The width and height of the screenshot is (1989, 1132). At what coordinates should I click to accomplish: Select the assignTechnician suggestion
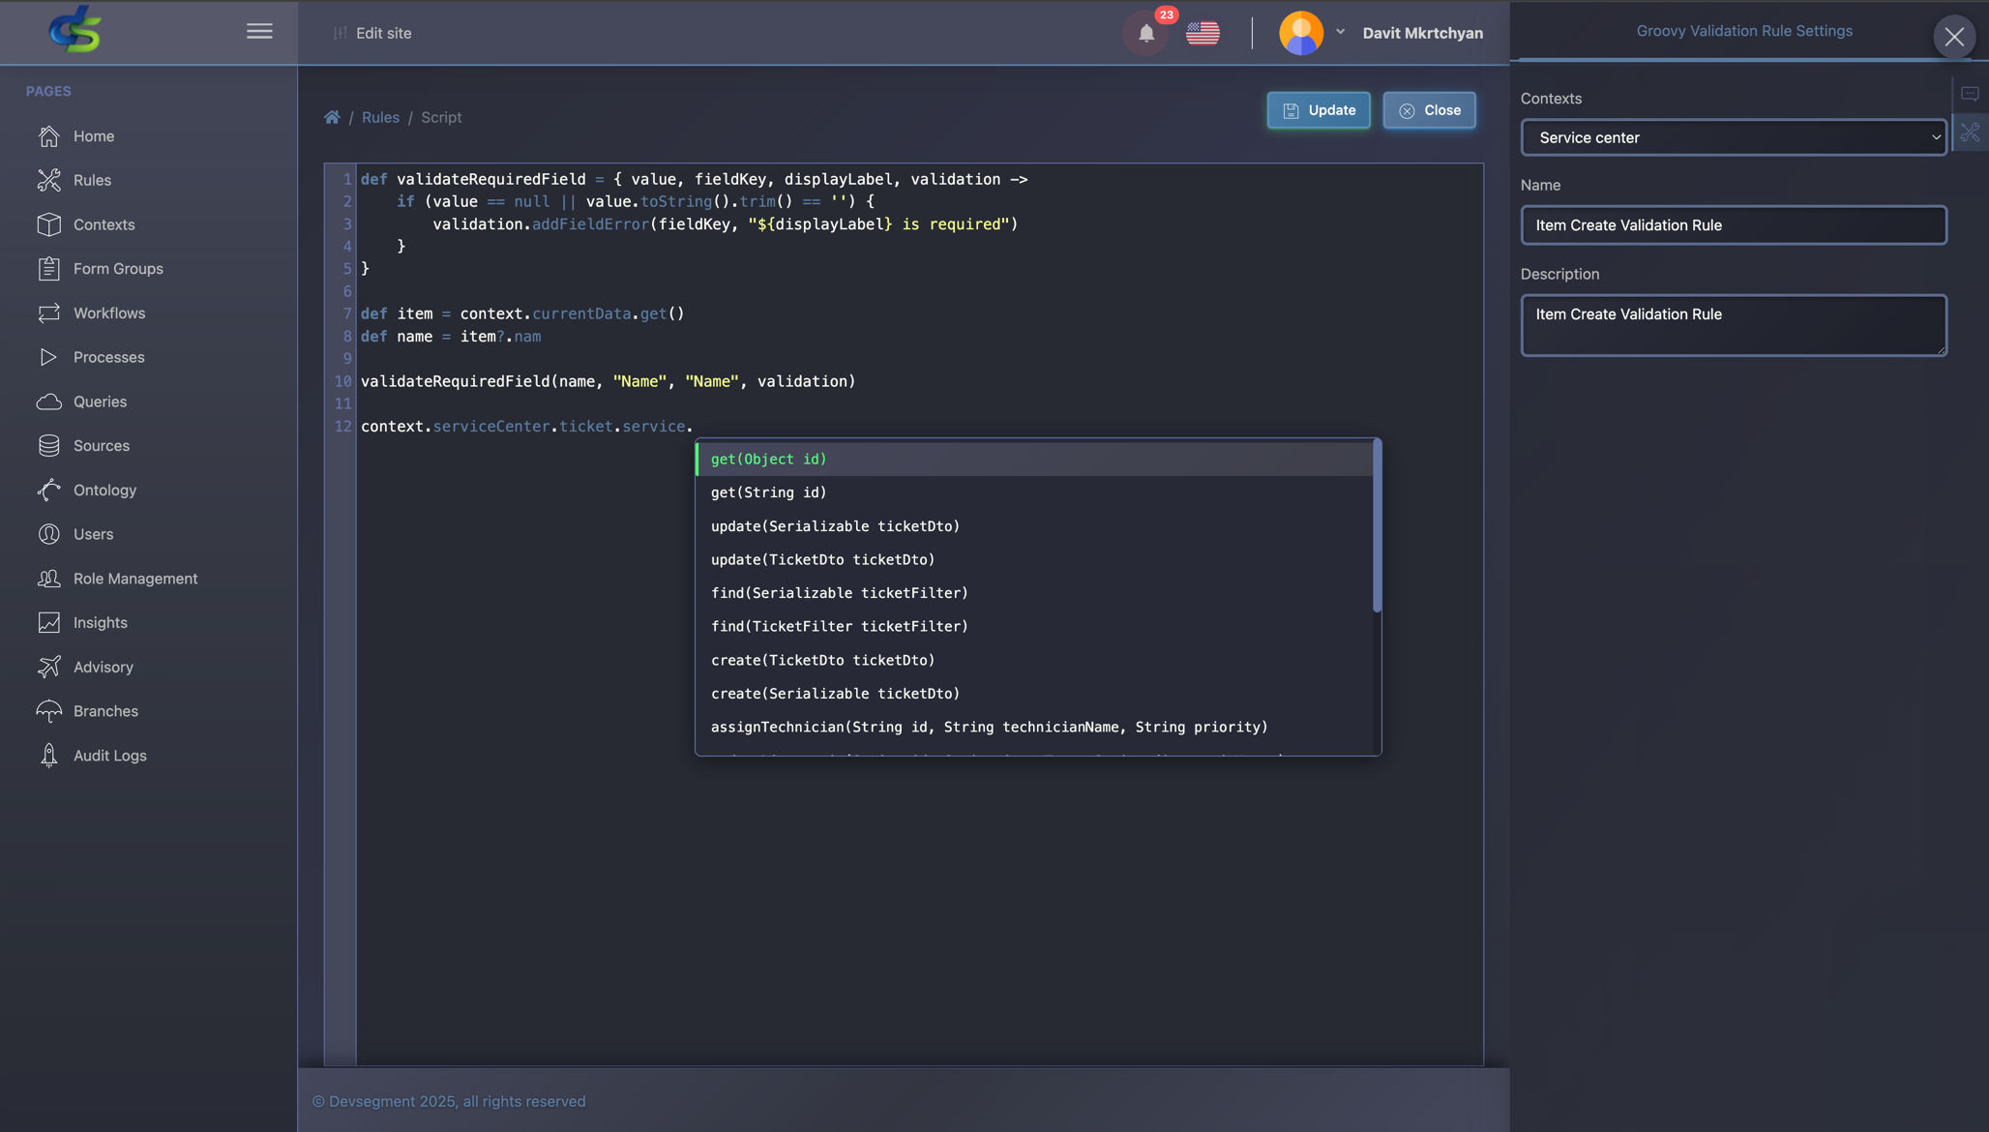tap(989, 727)
